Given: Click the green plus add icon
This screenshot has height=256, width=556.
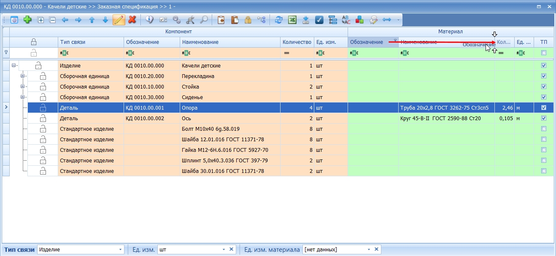Looking at the screenshot, I should (x=27, y=20).
